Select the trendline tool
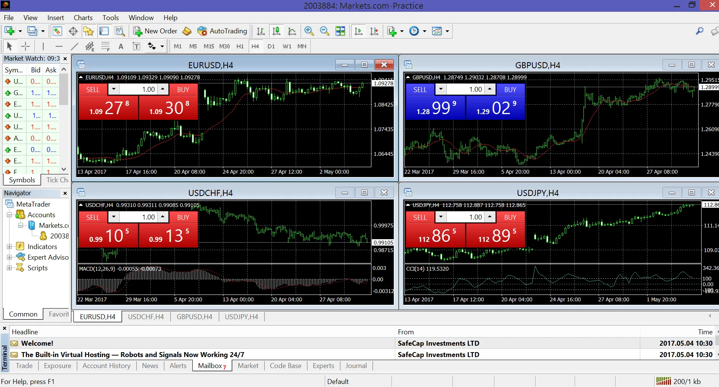 (74, 46)
